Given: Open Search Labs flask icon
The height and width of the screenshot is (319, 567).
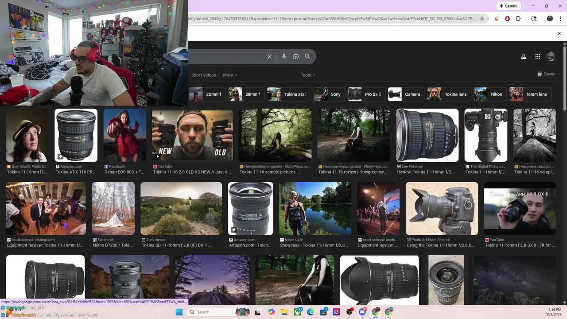Looking at the screenshot, I should (x=523, y=56).
